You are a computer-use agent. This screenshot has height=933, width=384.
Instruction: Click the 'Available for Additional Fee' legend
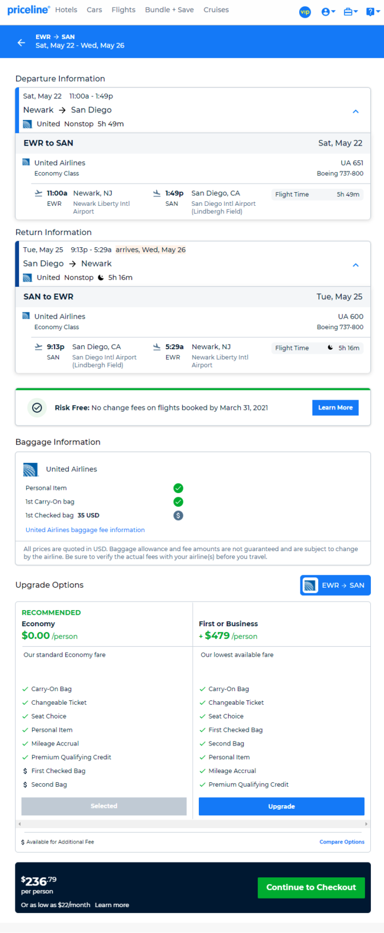pyautogui.click(x=57, y=842)
